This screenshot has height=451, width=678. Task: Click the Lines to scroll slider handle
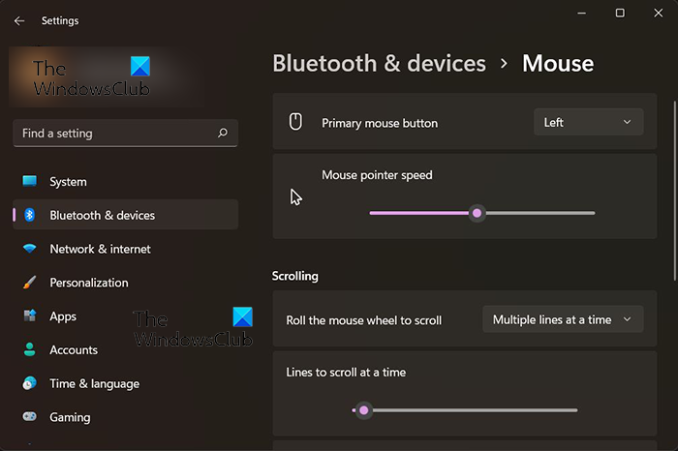364,410
